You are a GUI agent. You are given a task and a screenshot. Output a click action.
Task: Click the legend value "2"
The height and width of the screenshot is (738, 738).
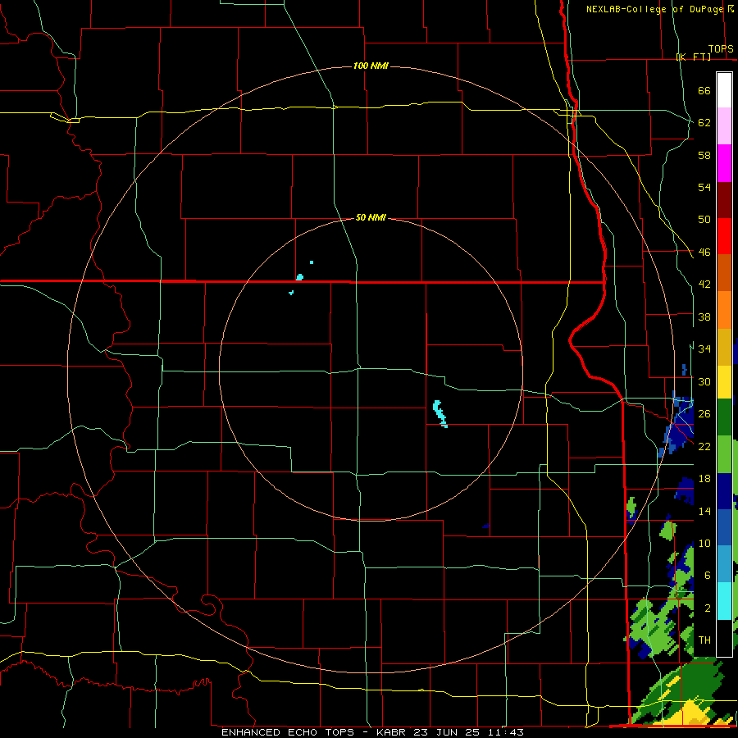tap(707, 608)
